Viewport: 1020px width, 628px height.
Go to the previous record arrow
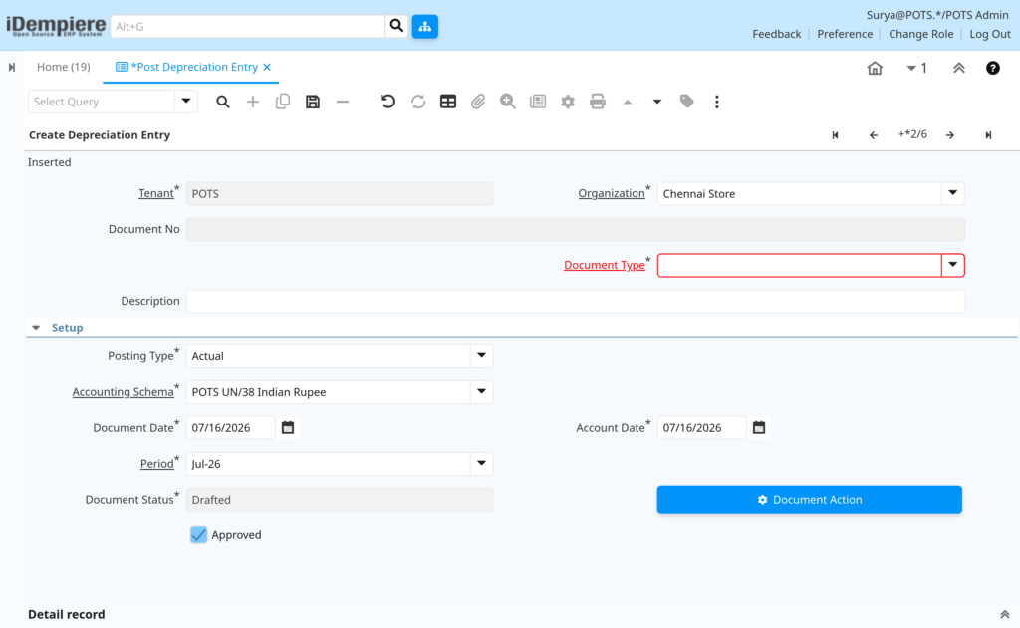(873, 135)
